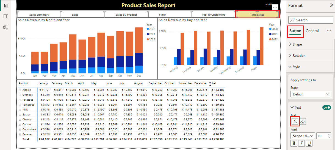This screenshot has height=150, width=335.
Task: Open the Table view icon
Action: tap(5, 16)
